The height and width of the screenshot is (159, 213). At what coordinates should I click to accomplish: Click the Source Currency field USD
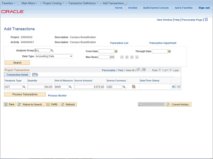114,87
